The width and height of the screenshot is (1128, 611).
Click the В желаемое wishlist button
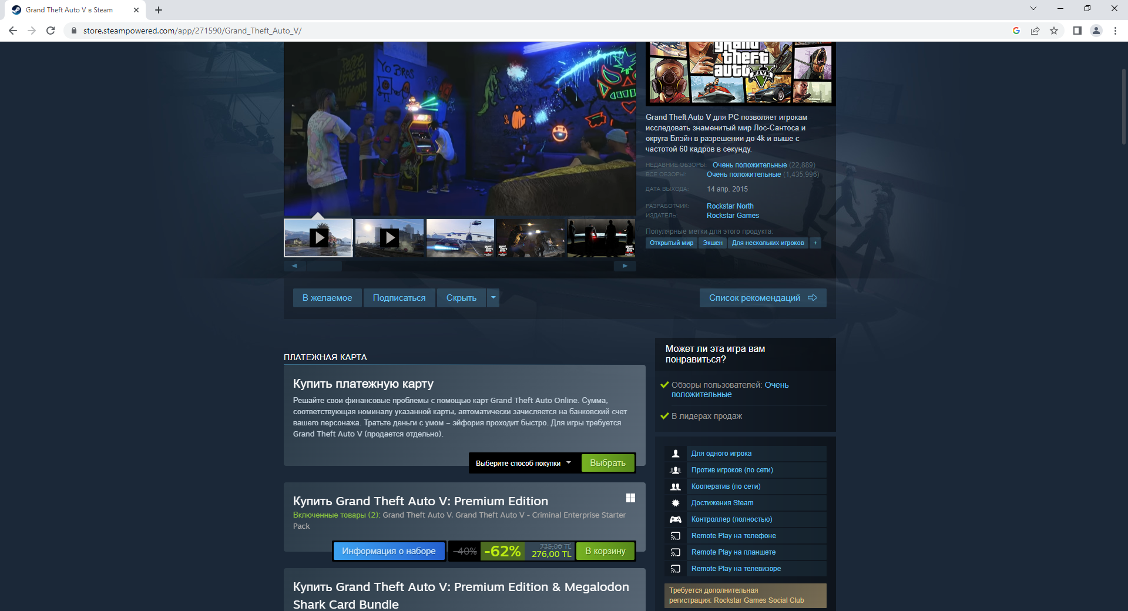tap(327, 298)
